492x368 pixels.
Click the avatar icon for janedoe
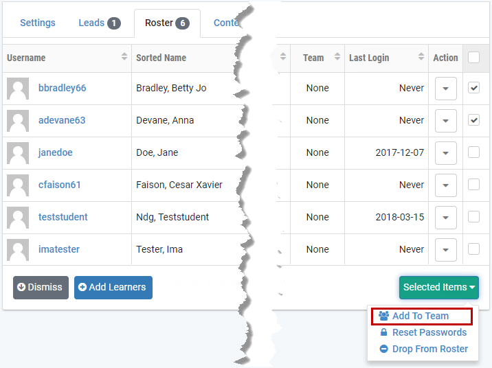click(x=18, y=153)
